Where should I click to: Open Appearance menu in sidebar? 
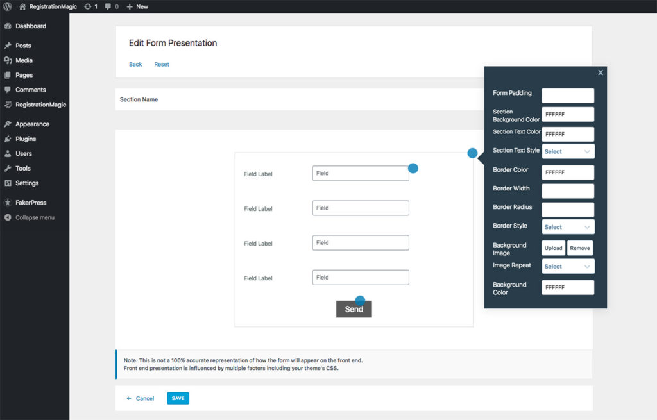point(32,124)
